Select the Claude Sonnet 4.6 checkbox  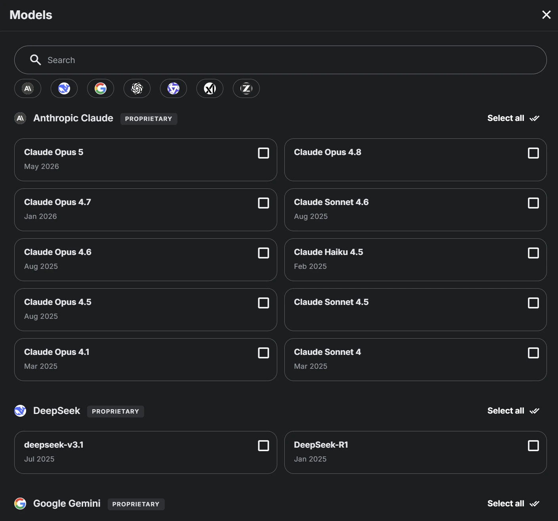[x=533, y=203]
